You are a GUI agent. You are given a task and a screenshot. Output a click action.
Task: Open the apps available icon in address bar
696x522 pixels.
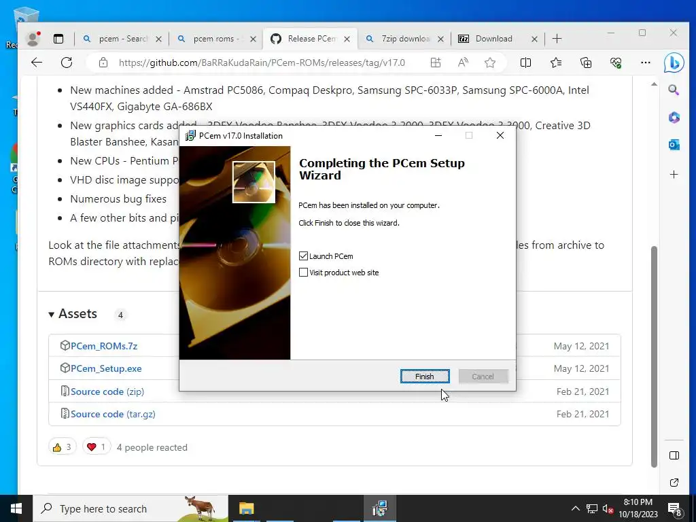436,63
